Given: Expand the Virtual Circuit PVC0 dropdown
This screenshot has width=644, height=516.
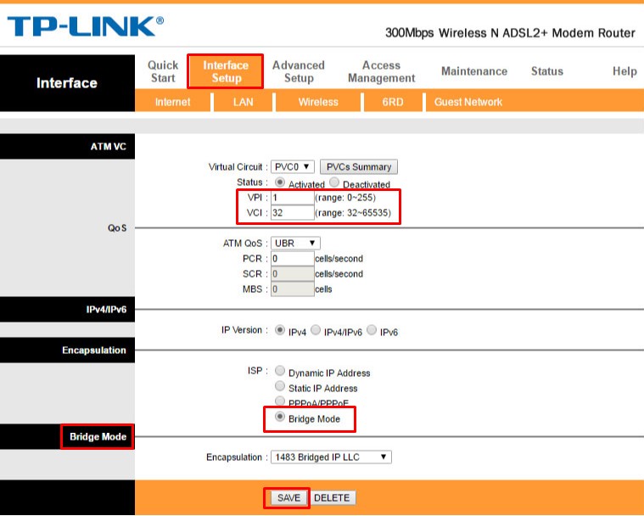Looking at the screenshot, I should [x=293, y=167].
